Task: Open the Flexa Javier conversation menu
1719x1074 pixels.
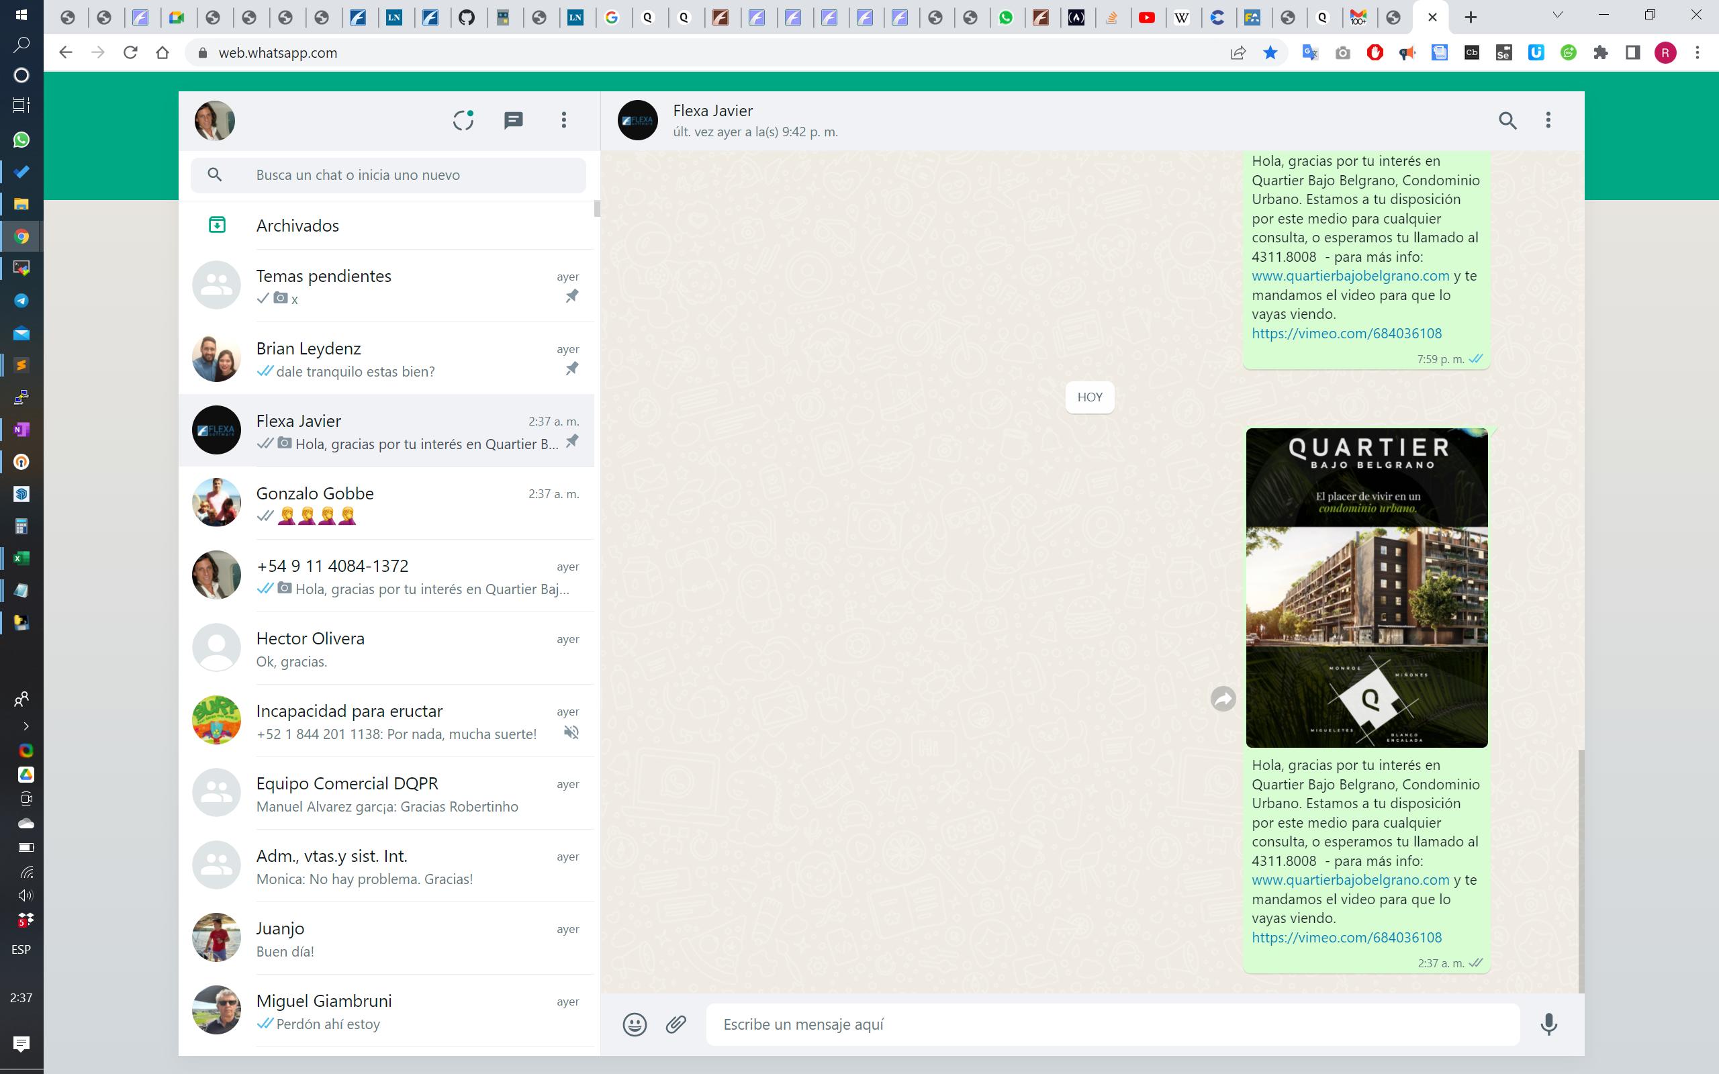Action: click(1548, 120)
